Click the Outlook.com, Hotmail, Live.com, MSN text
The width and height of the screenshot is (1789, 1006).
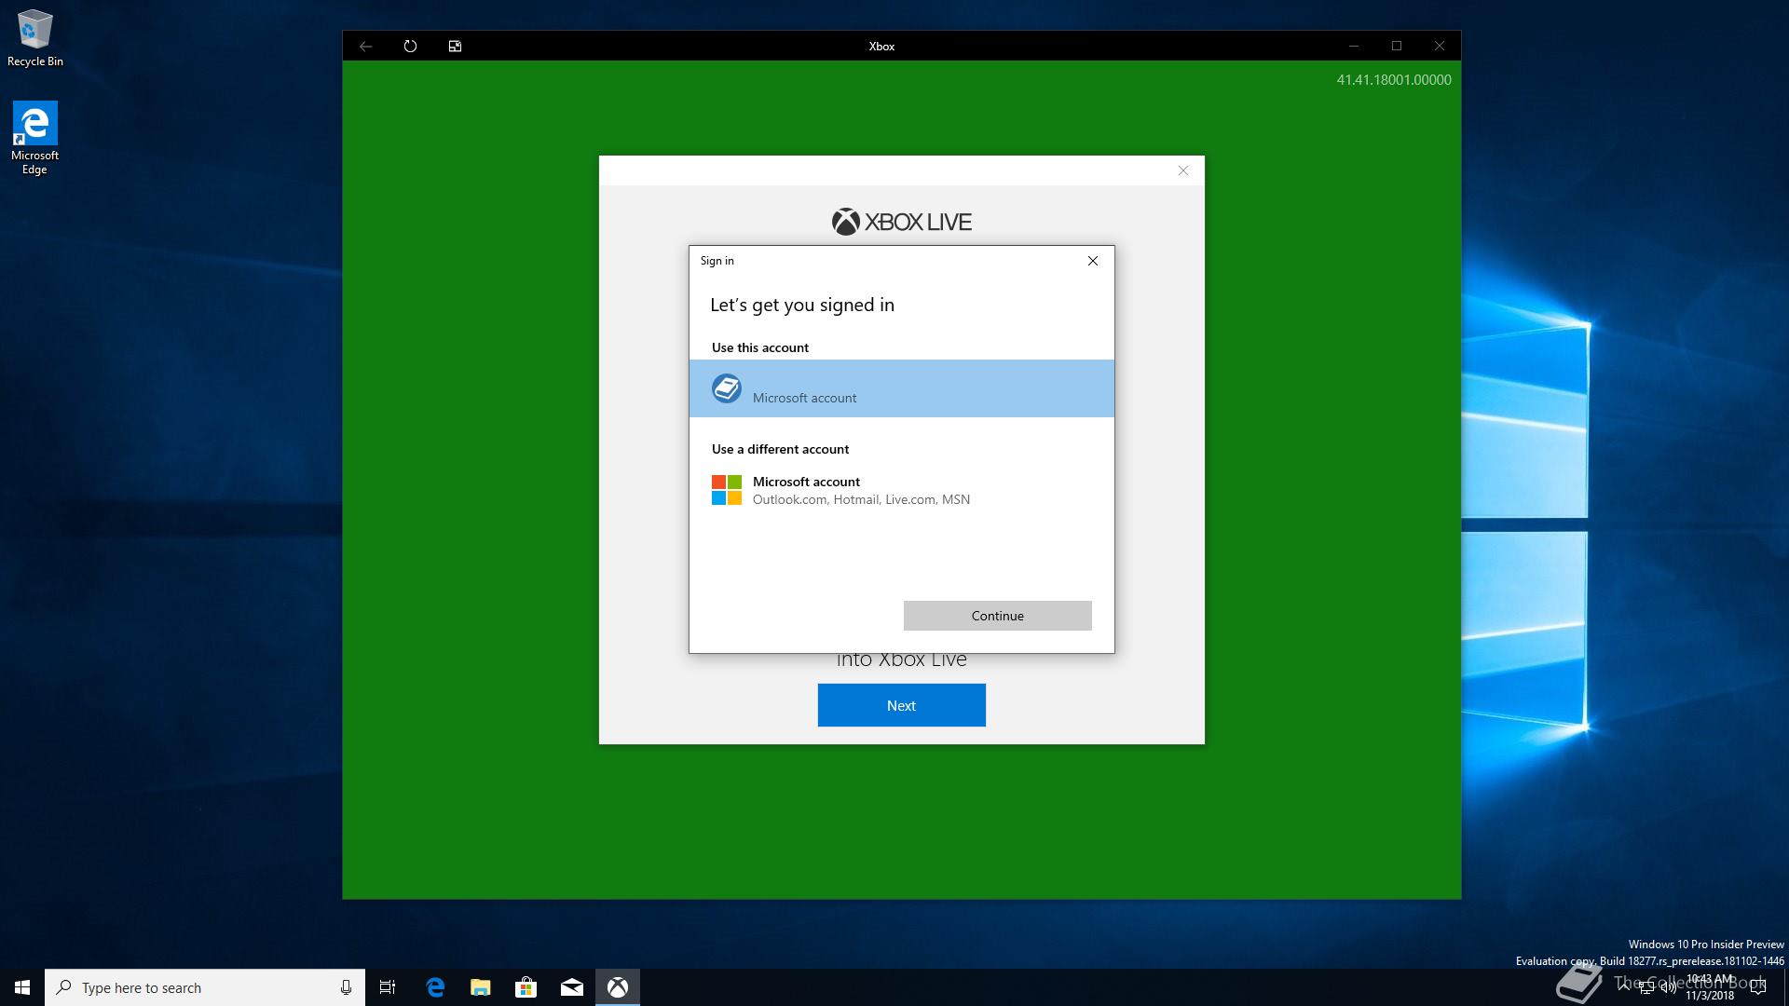(x=861, y=499)
